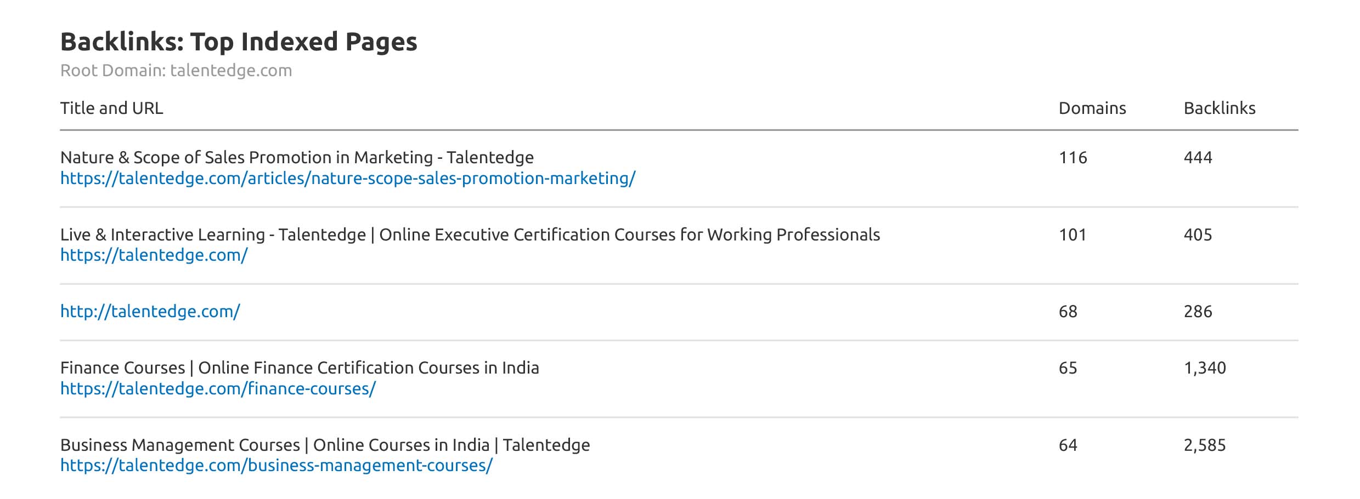The image size is (1360, 499).
Task: Click the 1,340 backlinks value
Action: point(1204,368)
